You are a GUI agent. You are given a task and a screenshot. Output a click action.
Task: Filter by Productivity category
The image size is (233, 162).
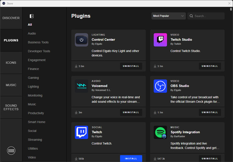36,113
